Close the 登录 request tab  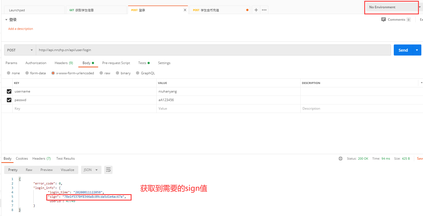[x=185, y=10]
